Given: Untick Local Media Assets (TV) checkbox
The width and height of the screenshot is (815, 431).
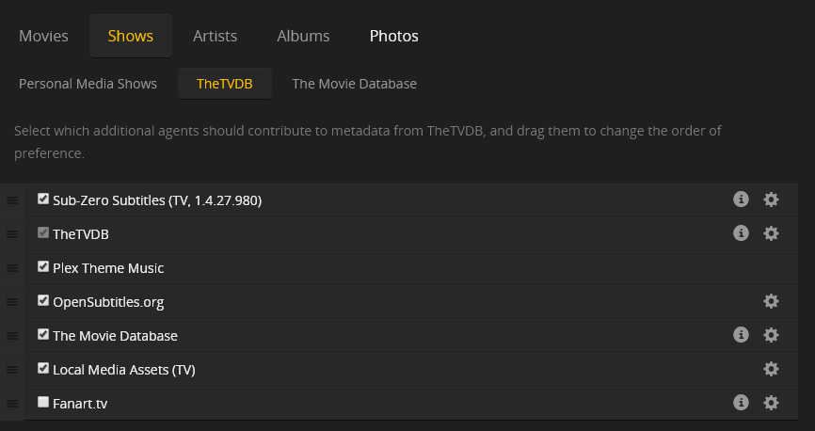Looking at the screenshot, I should point(43,368).
